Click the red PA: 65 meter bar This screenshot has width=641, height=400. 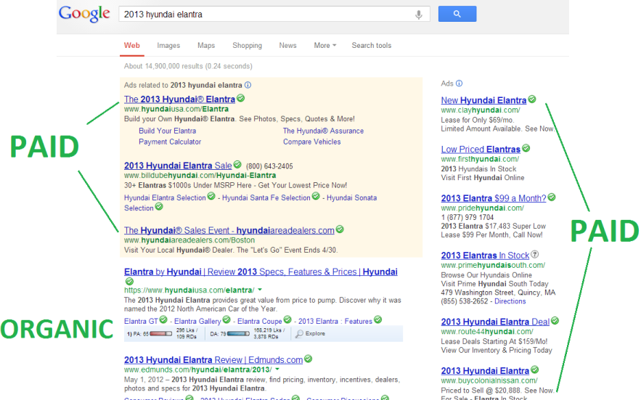[161, 334]
